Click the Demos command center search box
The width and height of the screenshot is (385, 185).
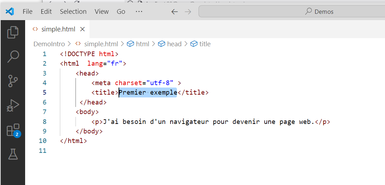click(292, 12)
